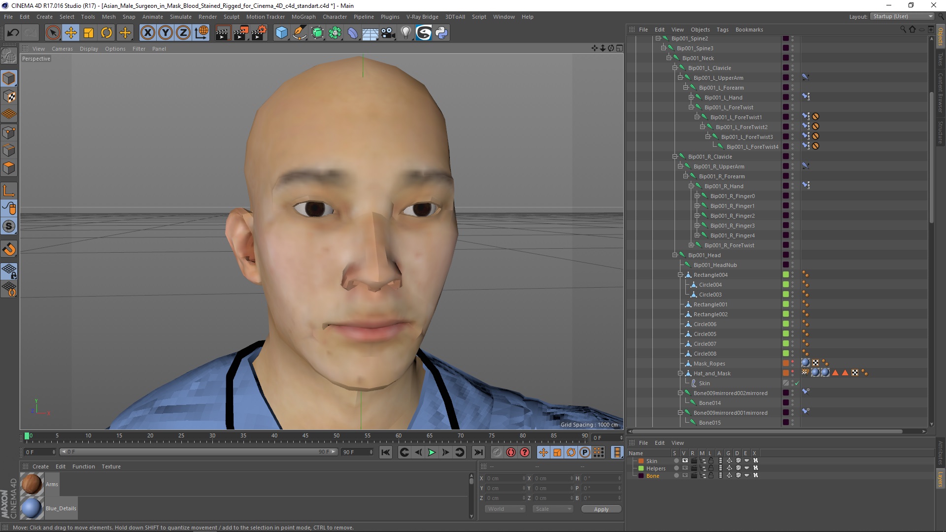Open Edit Render Settings icon
The image size is (946, 532).
tap(259, 33)
